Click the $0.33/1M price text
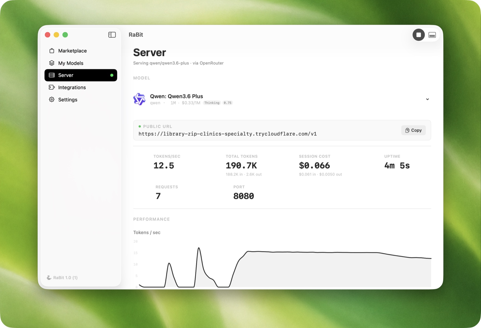481x328 pixels. (191, 103)
